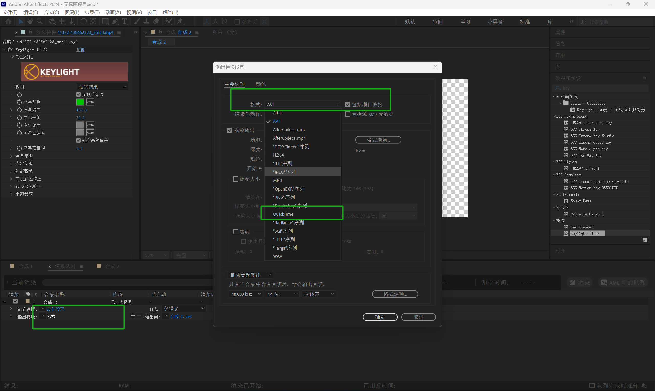This screenshot has height=391, width=655.
Task: Choose QuickTime from format list
Action: [x=303, y=214]
